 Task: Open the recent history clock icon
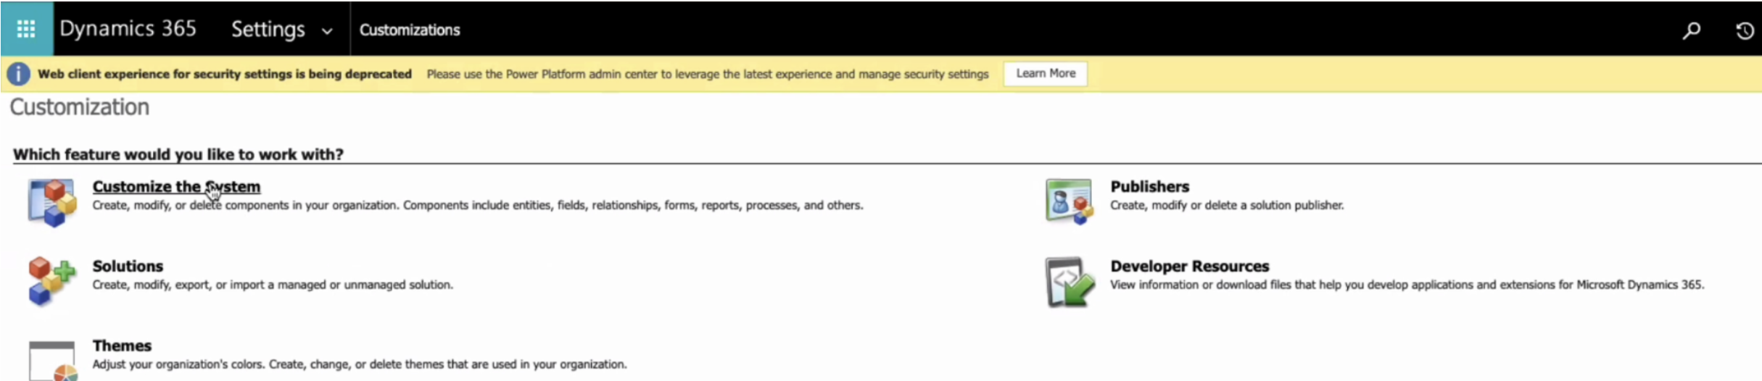point(1745,30)
